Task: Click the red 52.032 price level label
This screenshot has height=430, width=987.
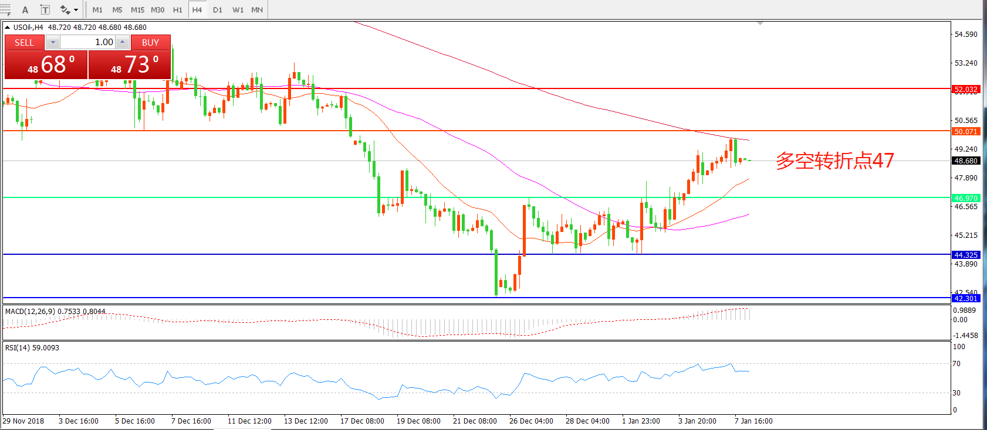Action: pyautogui.click(x=965, y=90)
